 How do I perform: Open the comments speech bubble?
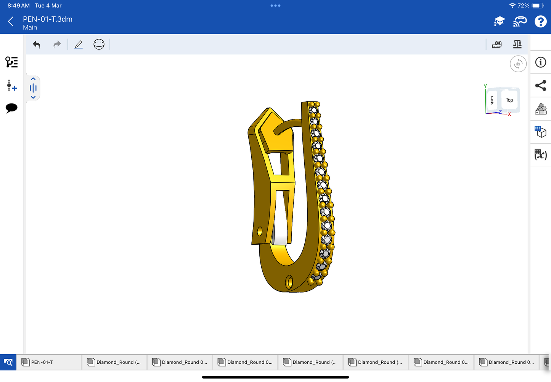(11, 108)
